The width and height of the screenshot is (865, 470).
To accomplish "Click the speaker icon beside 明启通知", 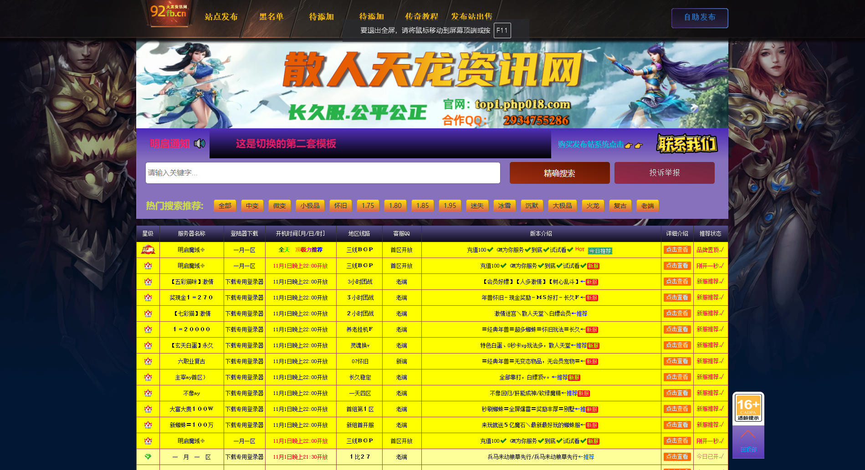I will click(200, 144).
